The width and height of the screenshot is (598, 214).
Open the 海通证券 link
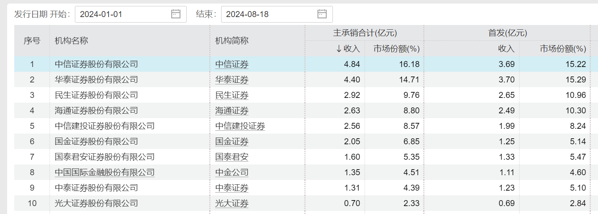232,111
